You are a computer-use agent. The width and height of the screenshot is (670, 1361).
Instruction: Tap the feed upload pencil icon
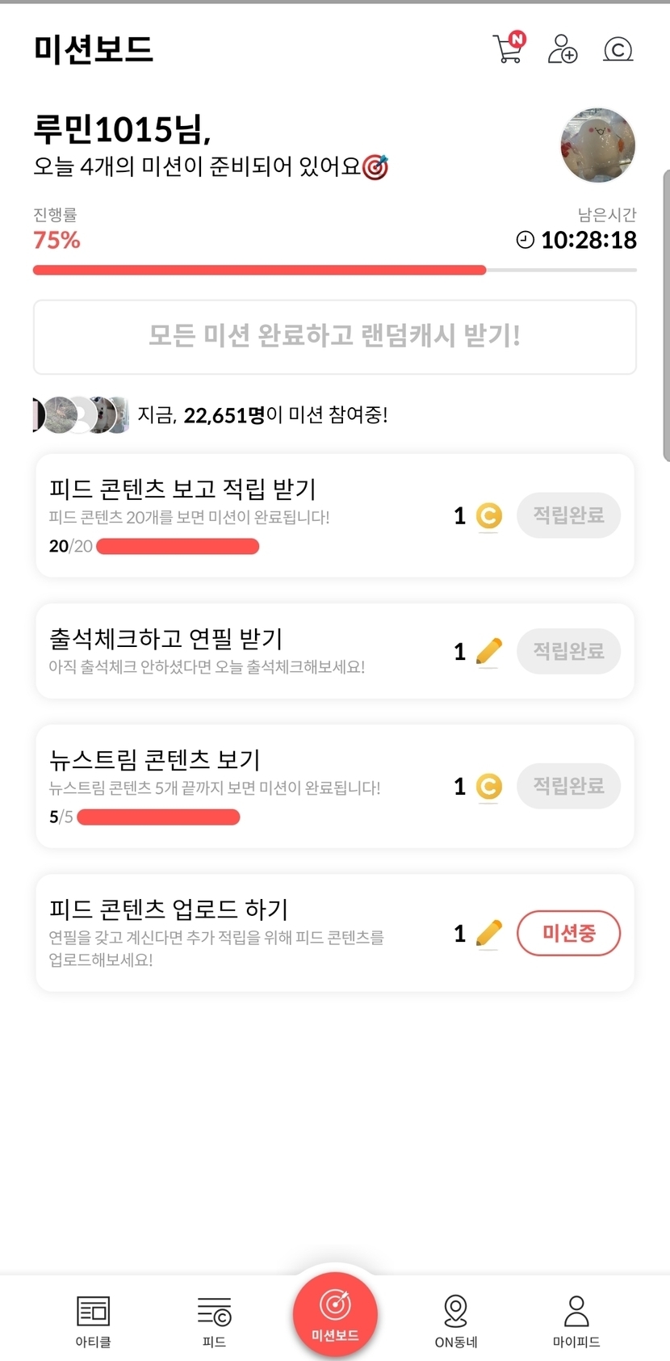coord(488,934)
